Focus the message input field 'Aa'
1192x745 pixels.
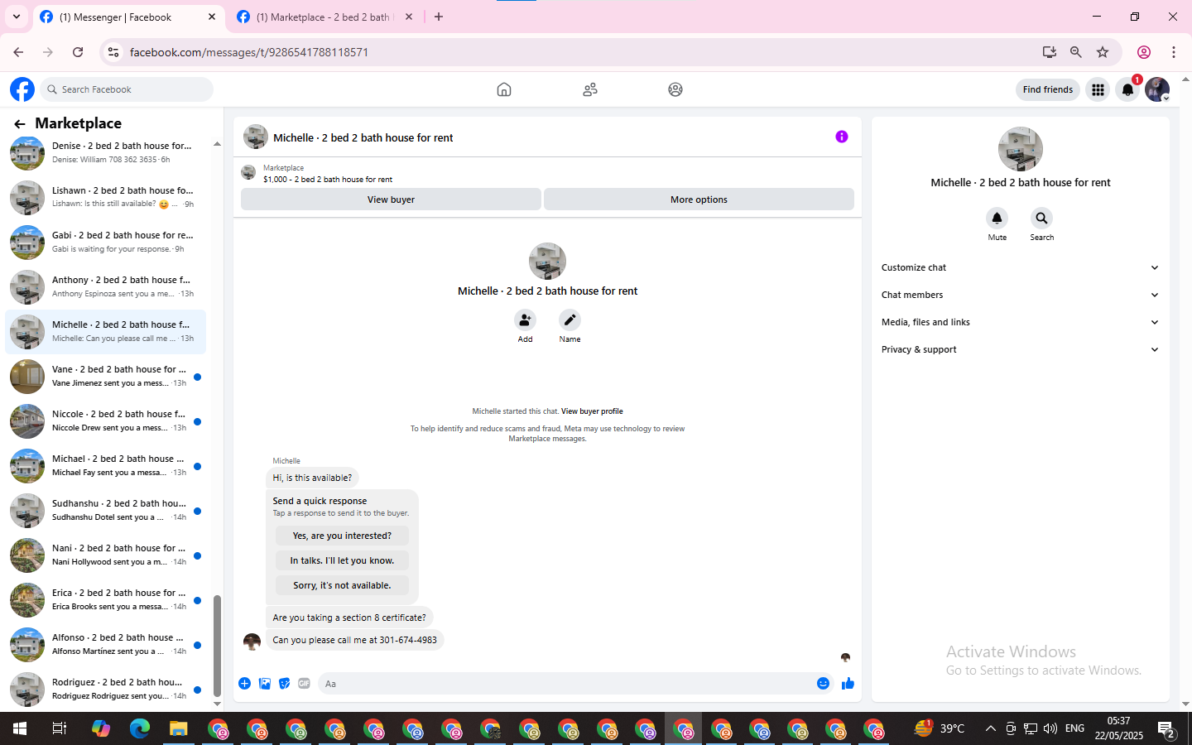[565, 684]
